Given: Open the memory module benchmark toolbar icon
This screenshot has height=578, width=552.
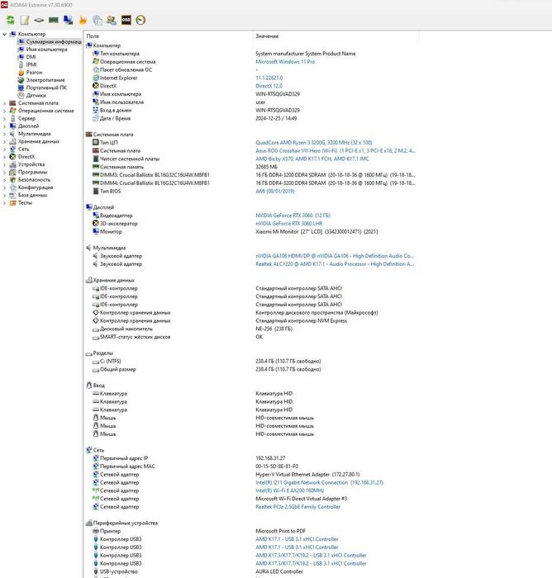Looking at the screenshot, I should (x=54, y=20).
